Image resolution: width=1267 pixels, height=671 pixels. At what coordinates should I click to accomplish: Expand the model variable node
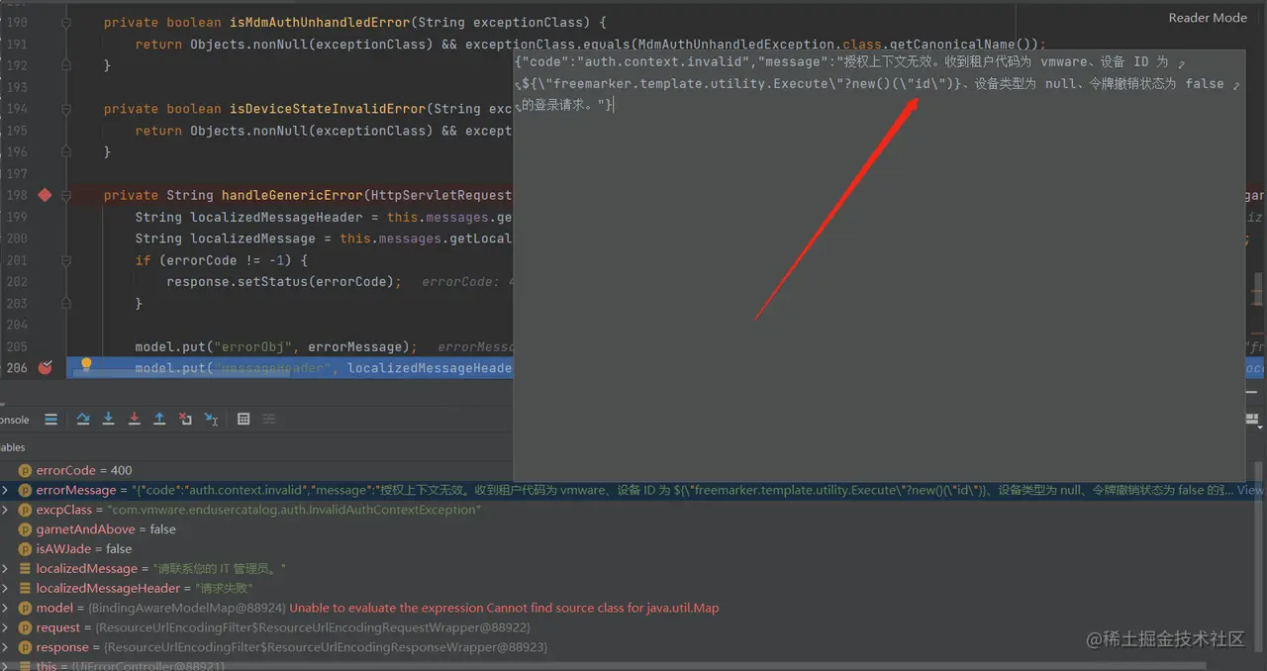(x=6, y=608)
